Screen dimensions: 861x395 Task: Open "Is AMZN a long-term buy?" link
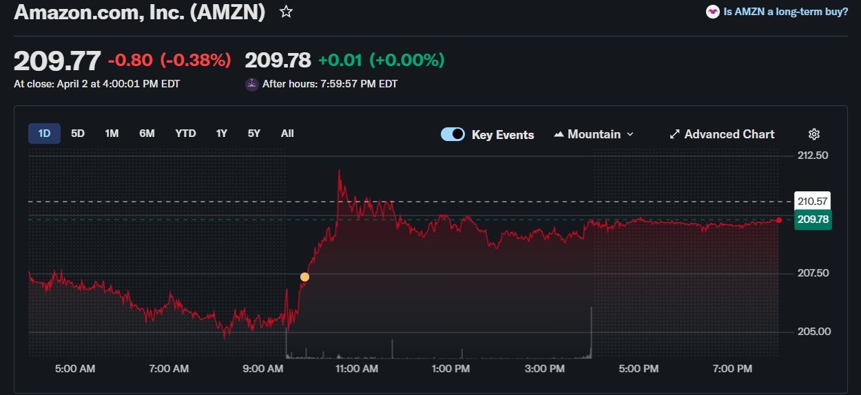[786, 12]
